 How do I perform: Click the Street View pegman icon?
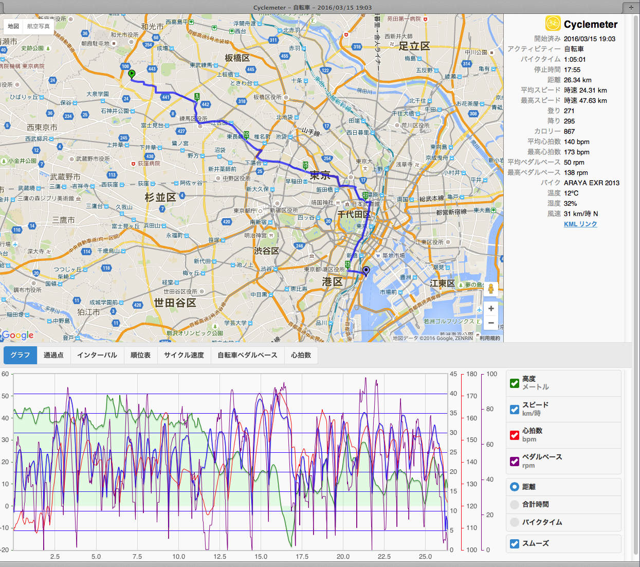[x=491, y=289]
